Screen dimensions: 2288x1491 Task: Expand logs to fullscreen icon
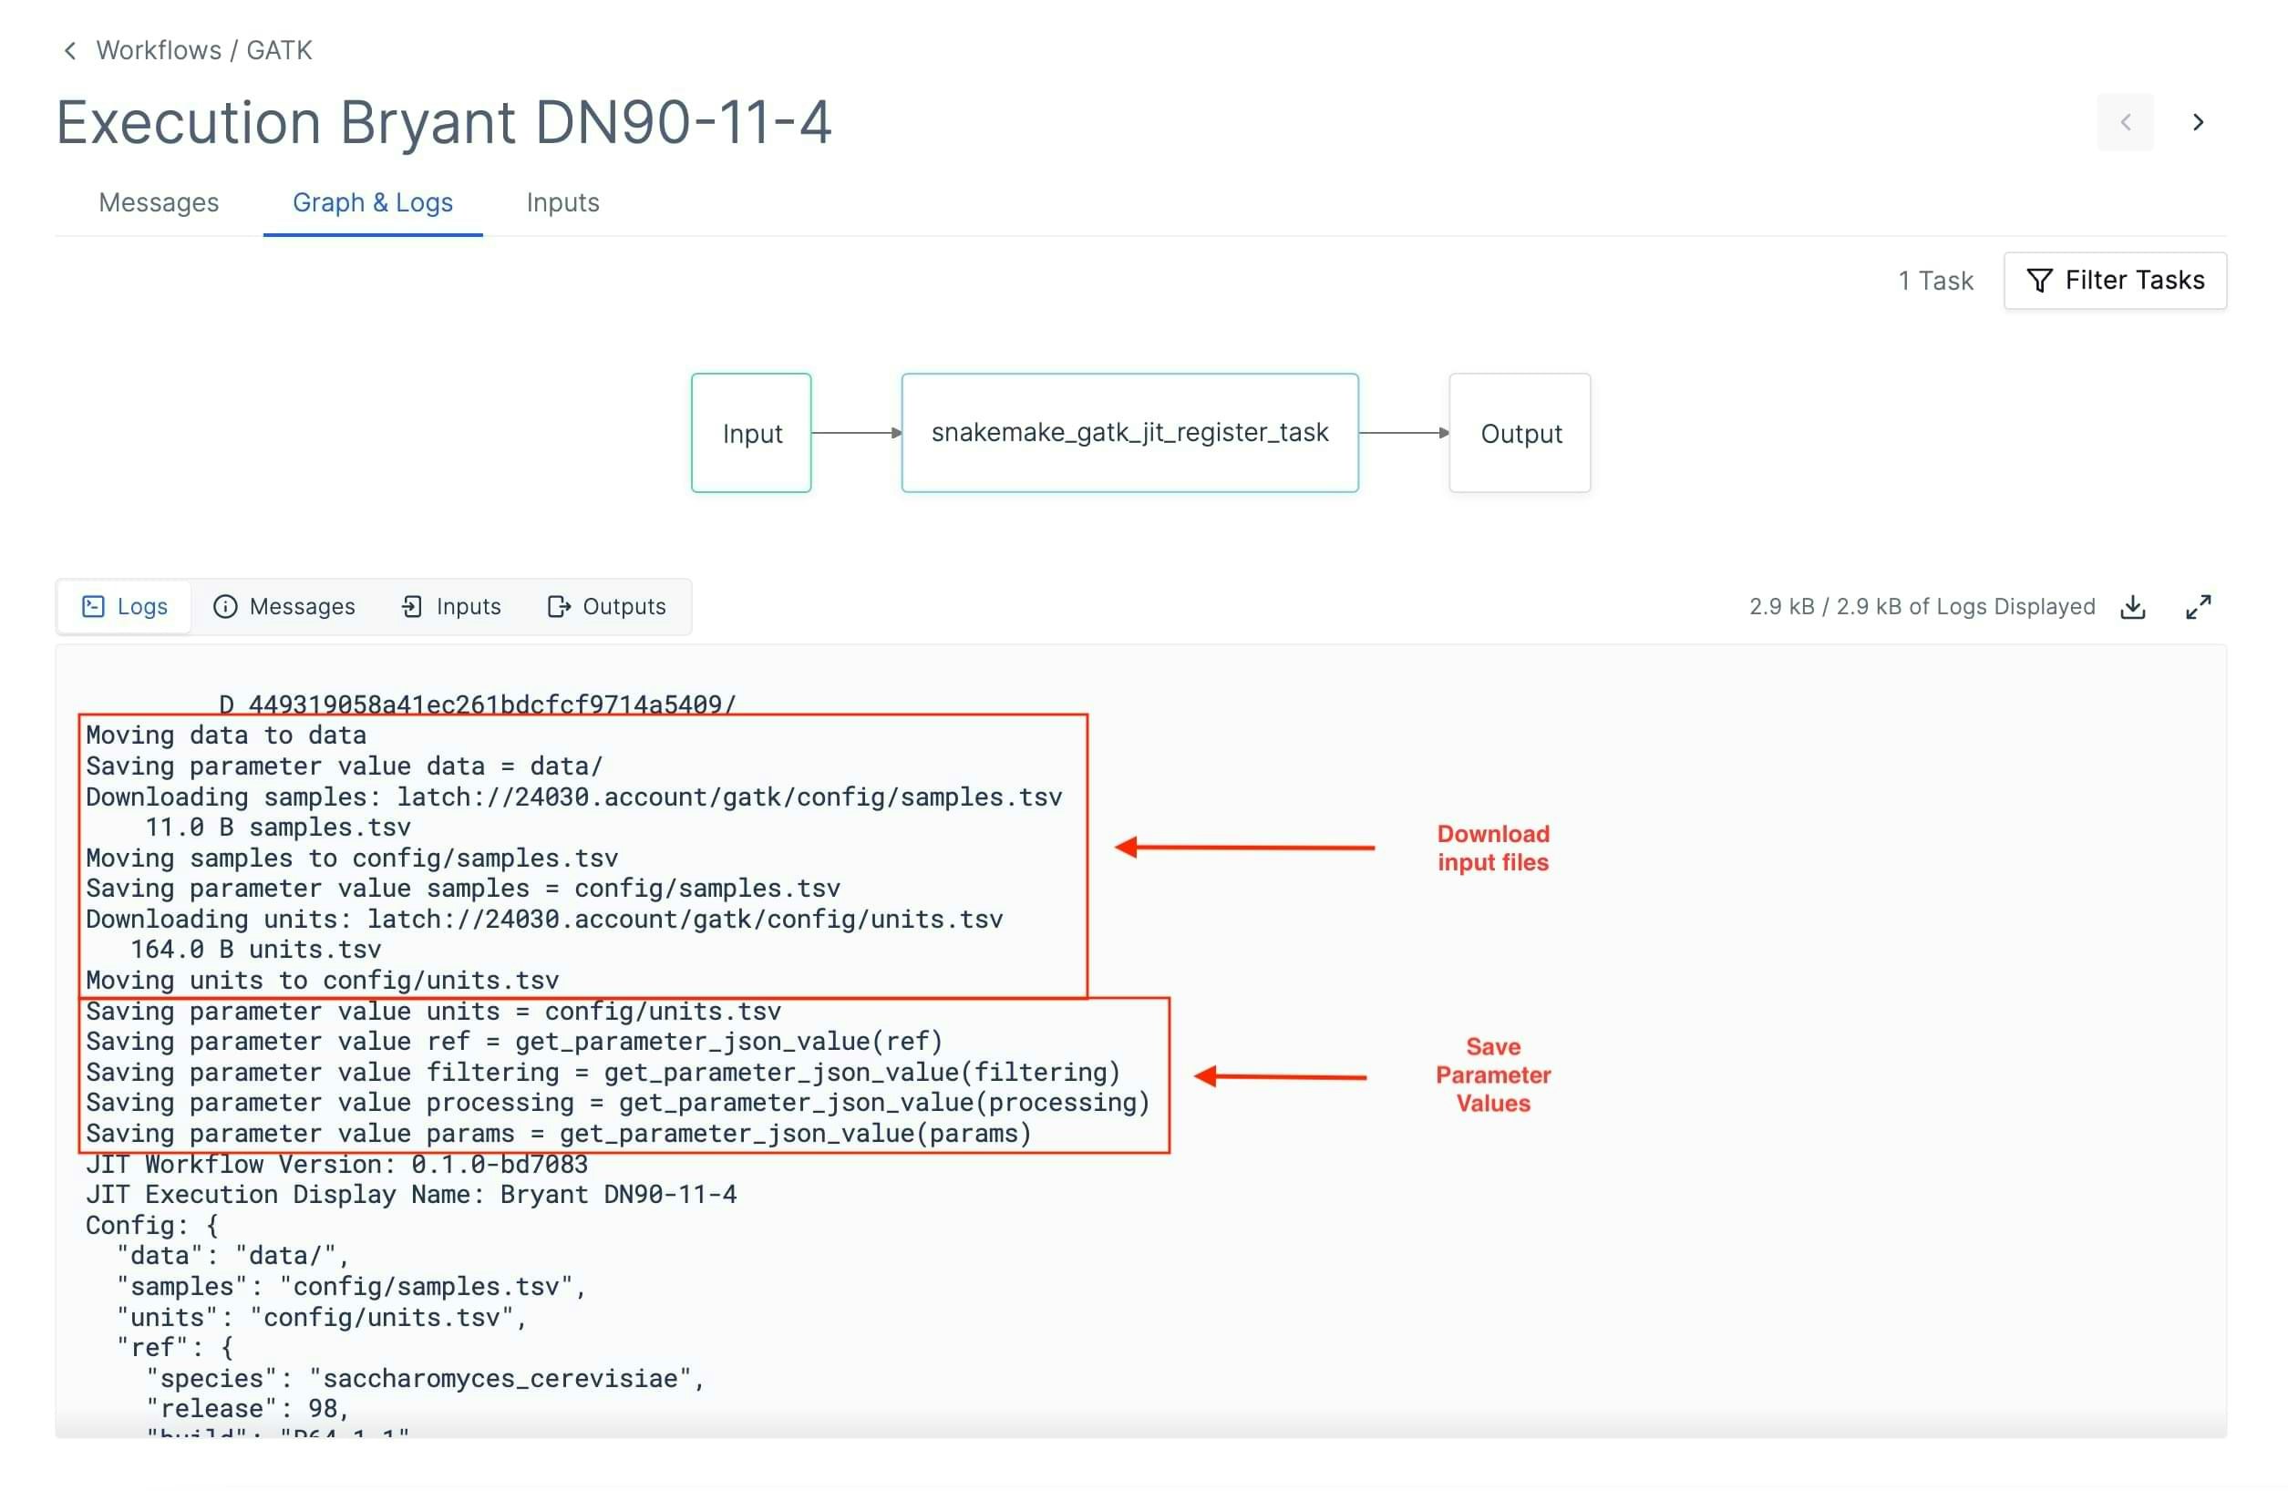2197,607
